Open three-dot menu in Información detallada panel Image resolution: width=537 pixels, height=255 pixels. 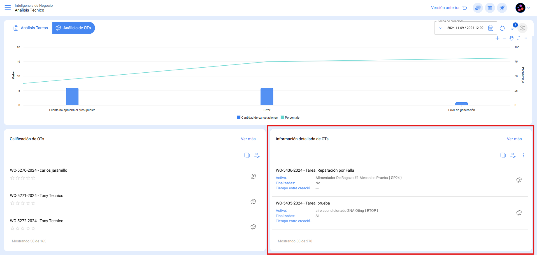pos(523,155)
